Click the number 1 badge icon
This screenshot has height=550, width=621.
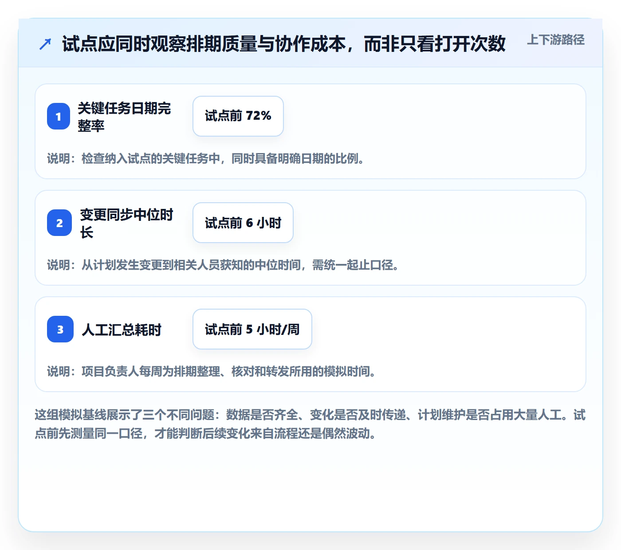click(x=59, y=116)
